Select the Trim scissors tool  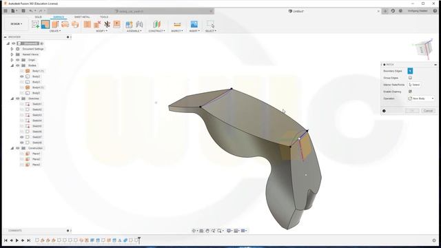[107, 25]
